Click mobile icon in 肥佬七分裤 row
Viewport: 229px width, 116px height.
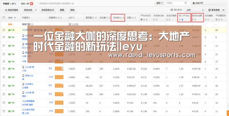point(23,76)
